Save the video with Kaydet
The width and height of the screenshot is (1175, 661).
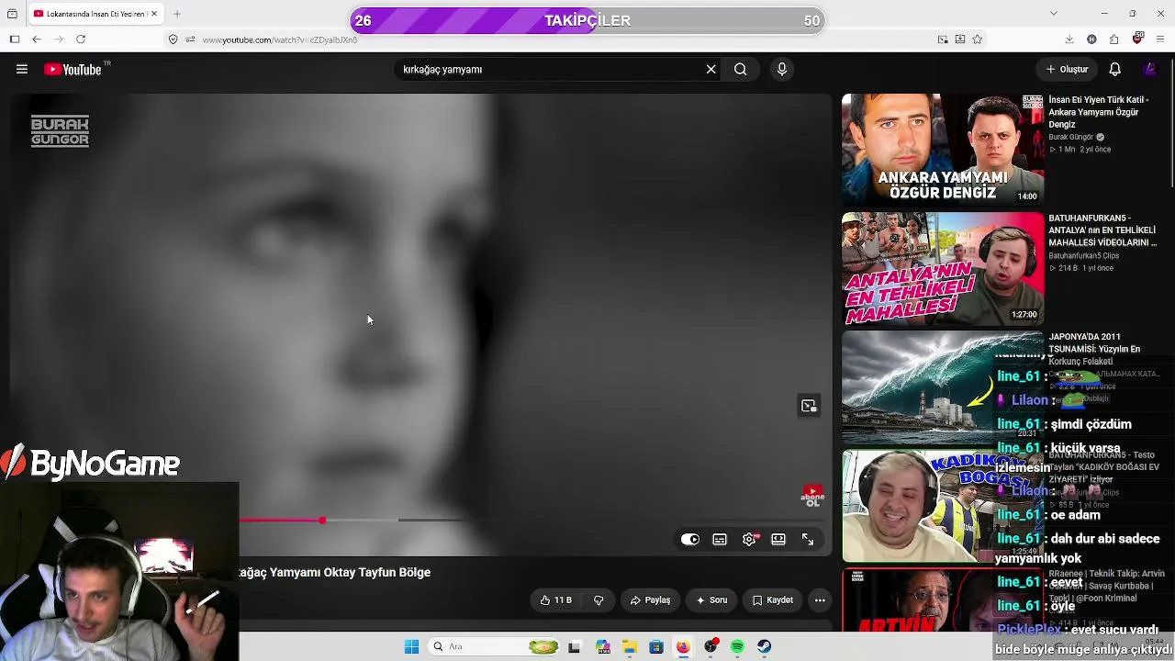[x=772, y=600]
